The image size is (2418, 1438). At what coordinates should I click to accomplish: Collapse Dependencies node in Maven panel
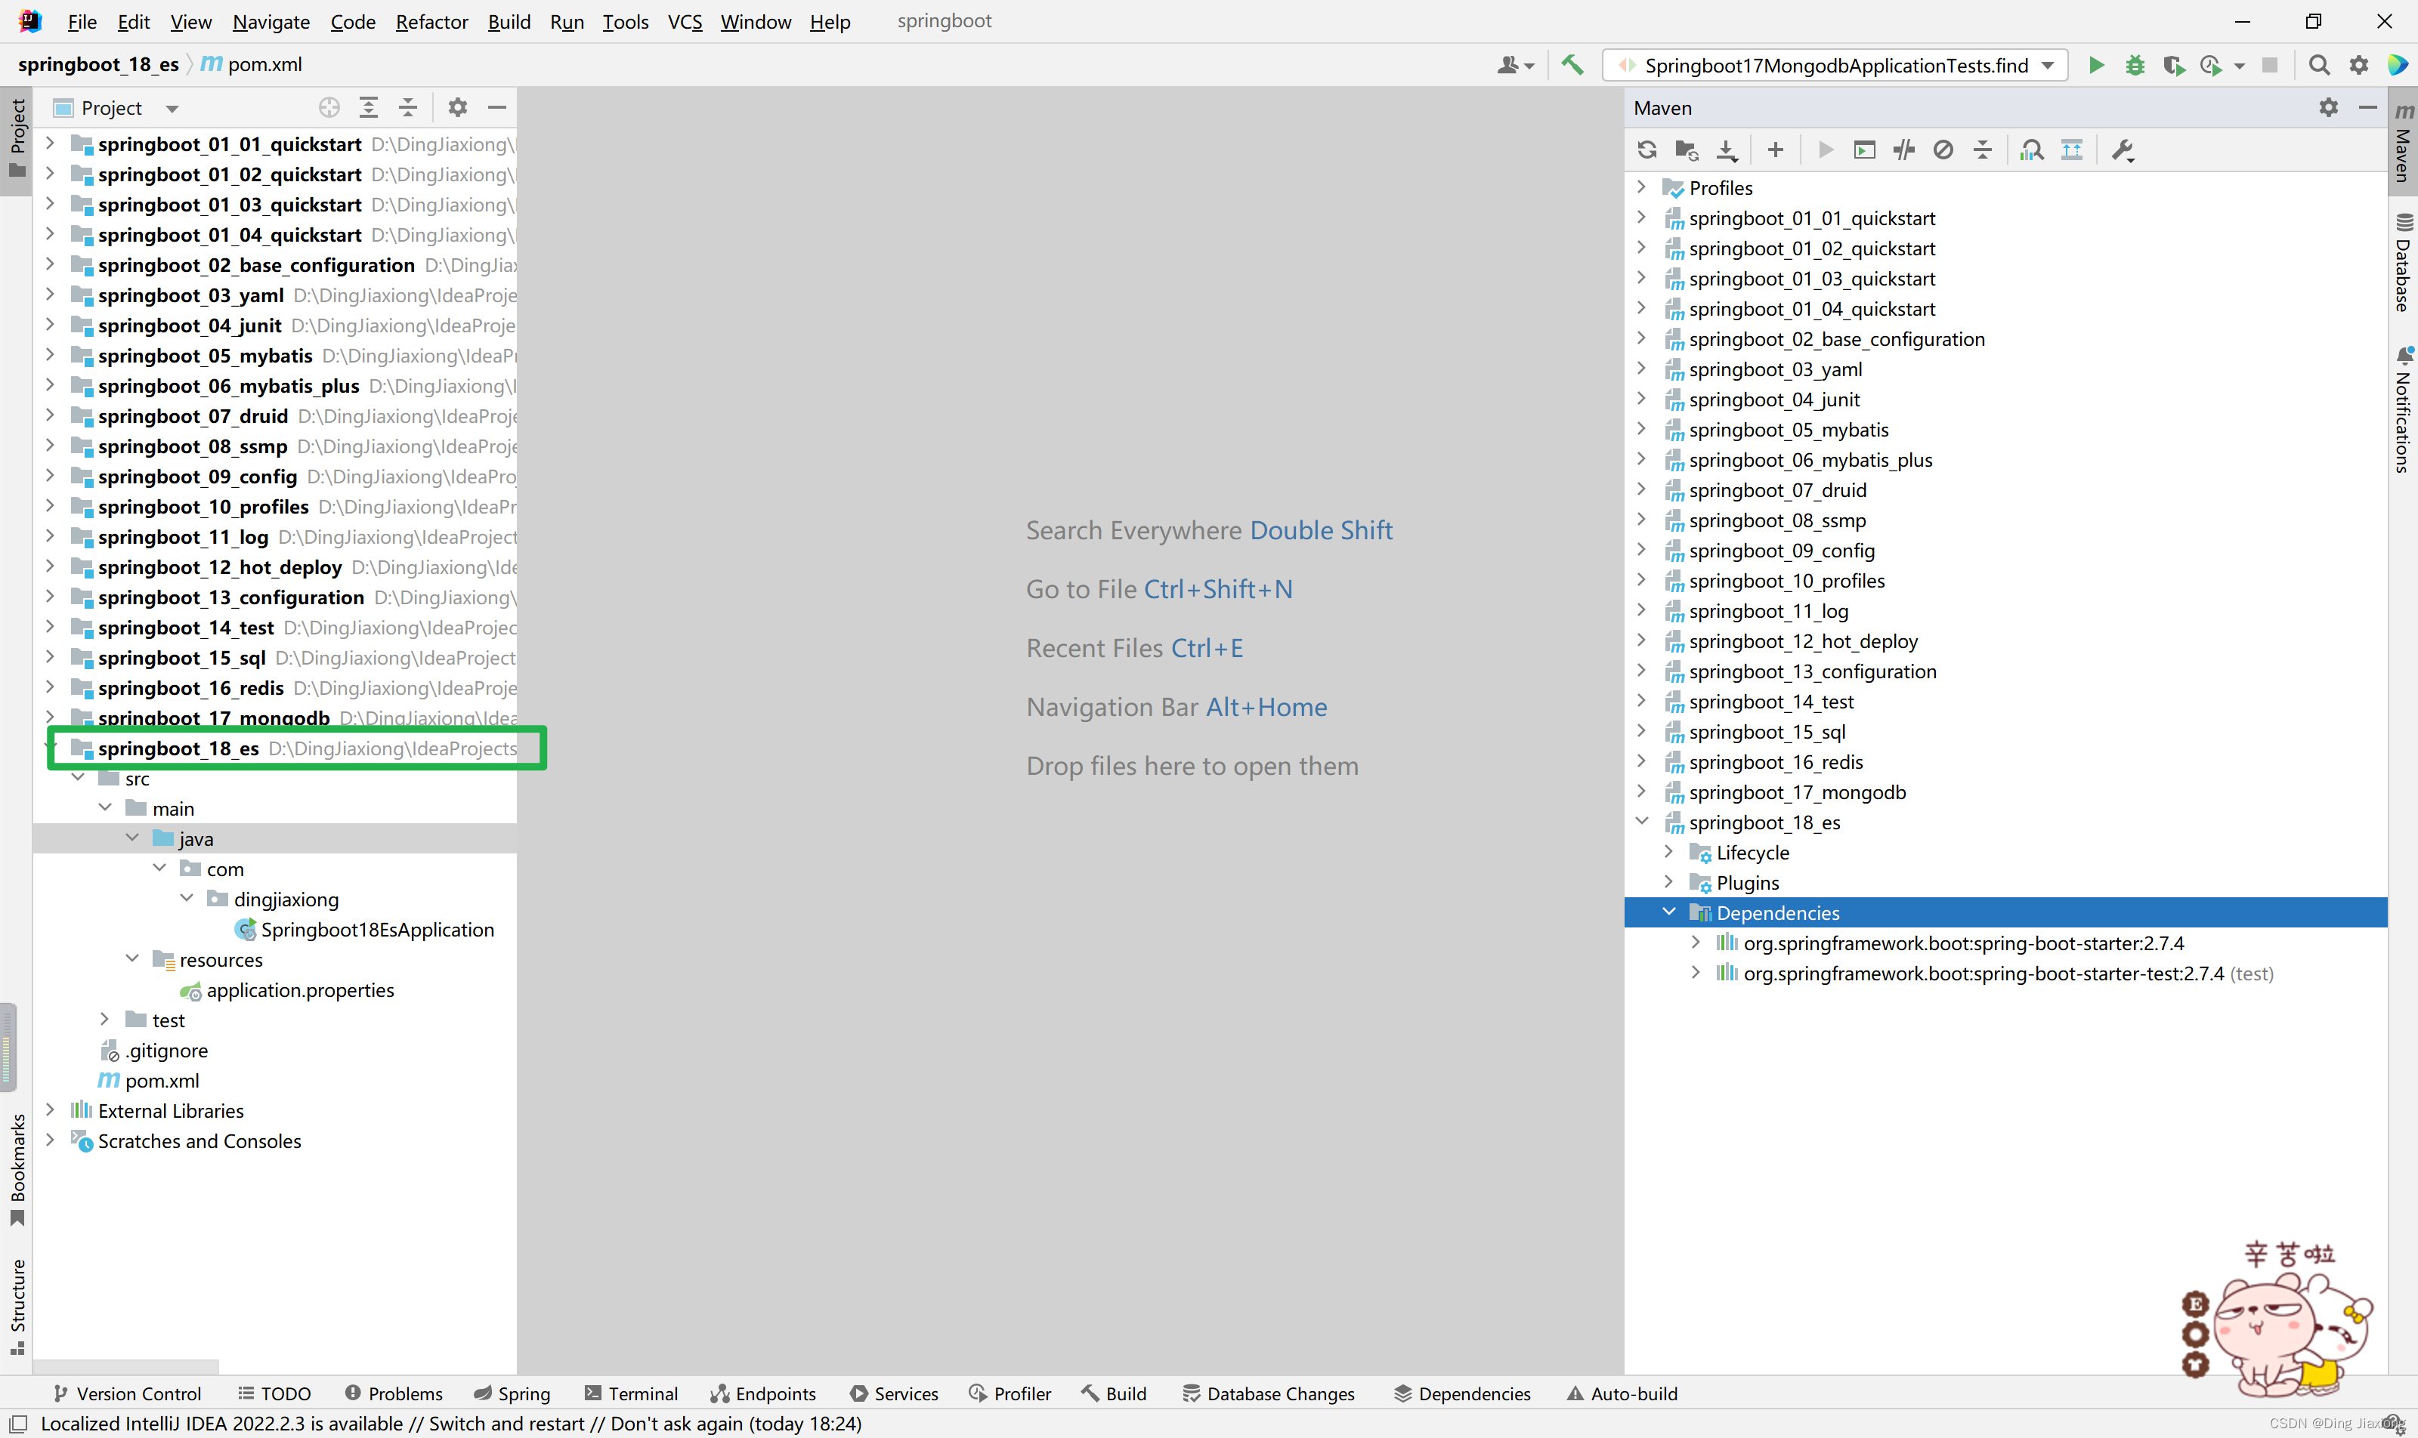pyautogui.click(x=1668, y=912)
